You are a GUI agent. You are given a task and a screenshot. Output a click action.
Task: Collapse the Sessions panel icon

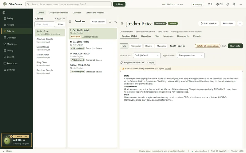click(70, 21)
